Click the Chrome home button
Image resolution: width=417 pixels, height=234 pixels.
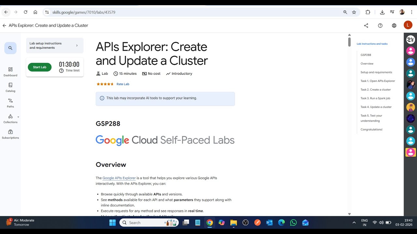[x=35, y=12]
